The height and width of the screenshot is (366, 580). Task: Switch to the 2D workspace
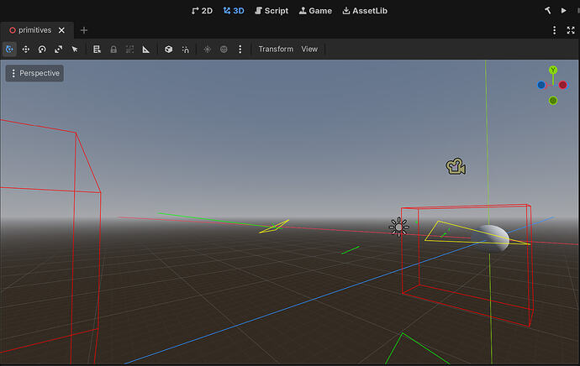202,11
